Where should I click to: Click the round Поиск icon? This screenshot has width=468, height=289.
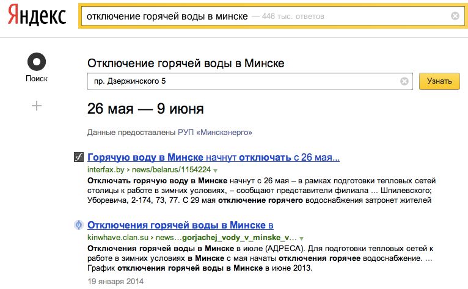(x=36, y=60)
